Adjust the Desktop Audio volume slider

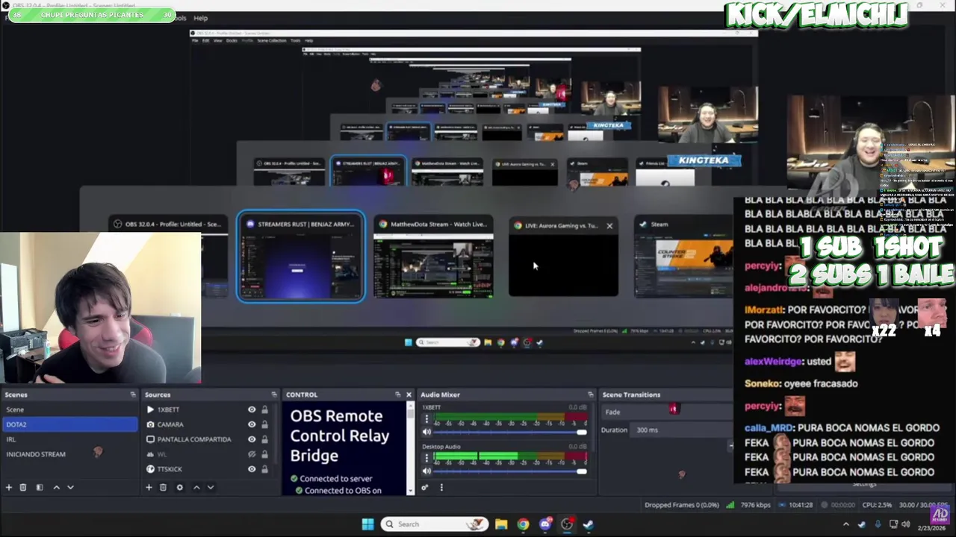(510, 471)
